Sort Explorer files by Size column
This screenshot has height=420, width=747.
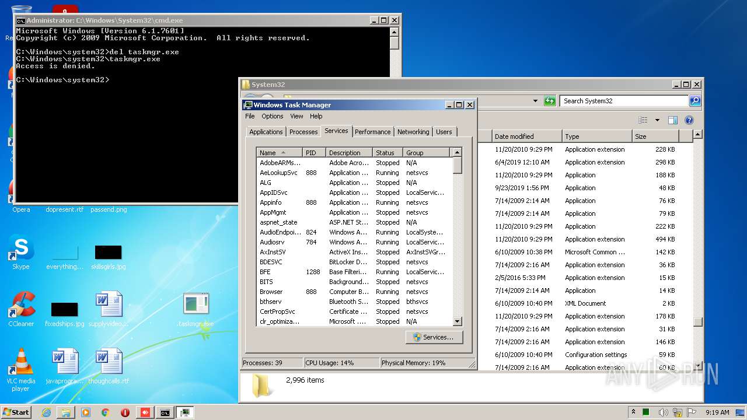[x=655, y=136]
